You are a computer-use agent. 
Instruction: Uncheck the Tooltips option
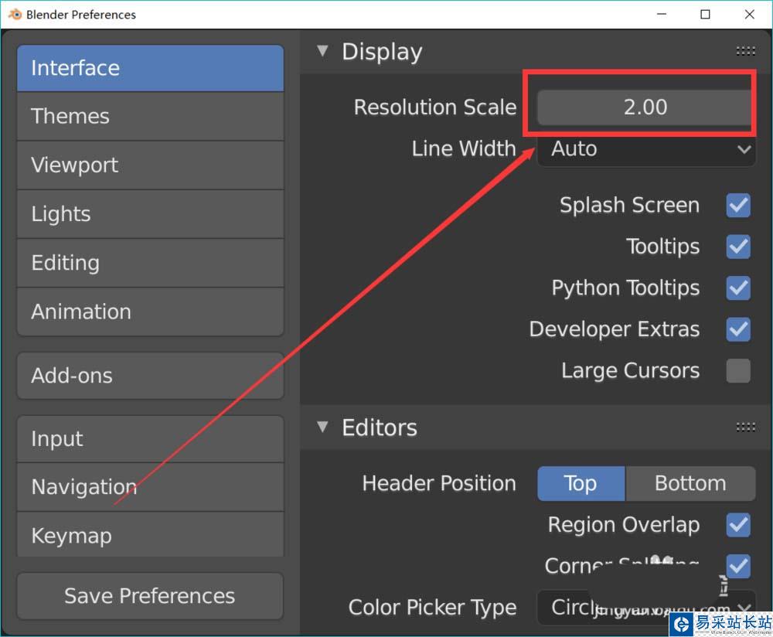(x=738, y=247)
